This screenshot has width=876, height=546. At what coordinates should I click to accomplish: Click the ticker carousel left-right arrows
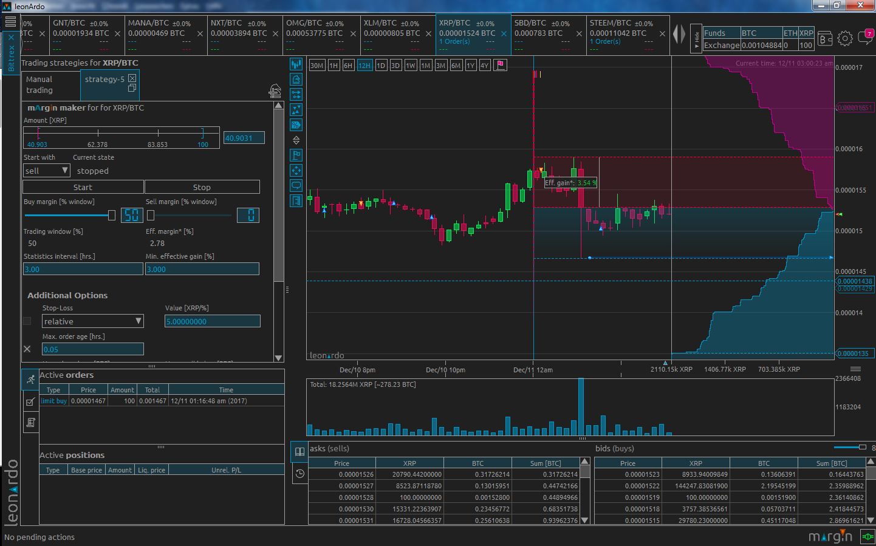(x=679, y=34)
